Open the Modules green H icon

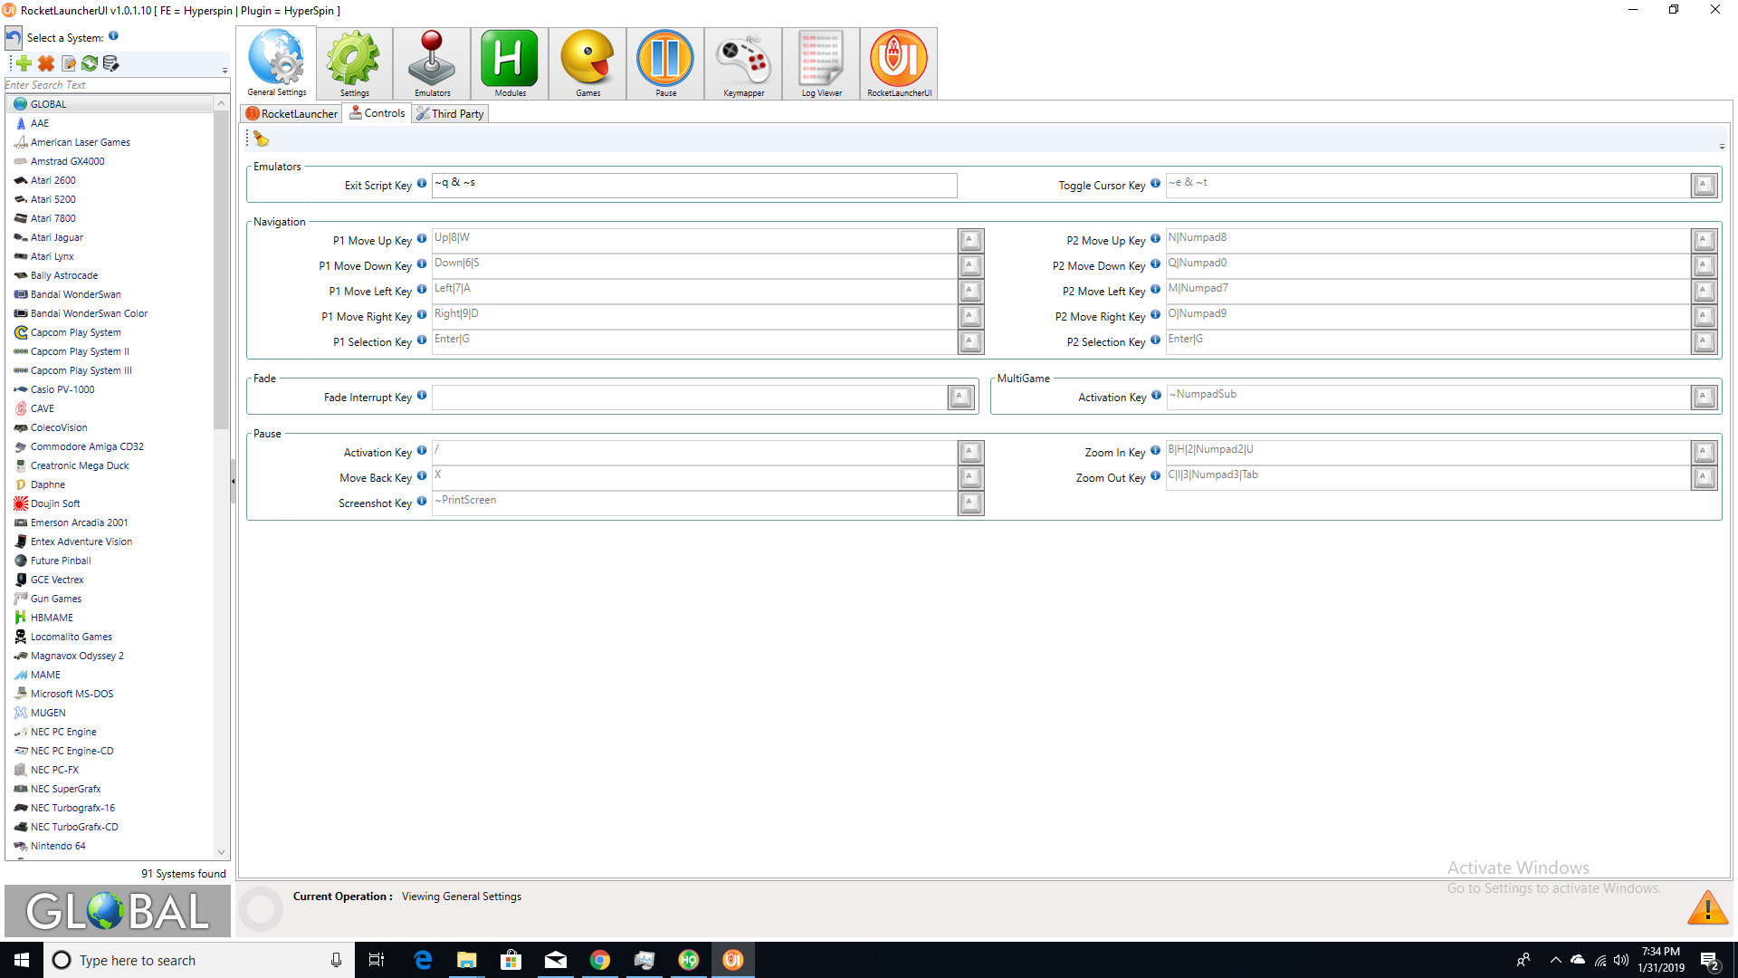tap(510, 62)
